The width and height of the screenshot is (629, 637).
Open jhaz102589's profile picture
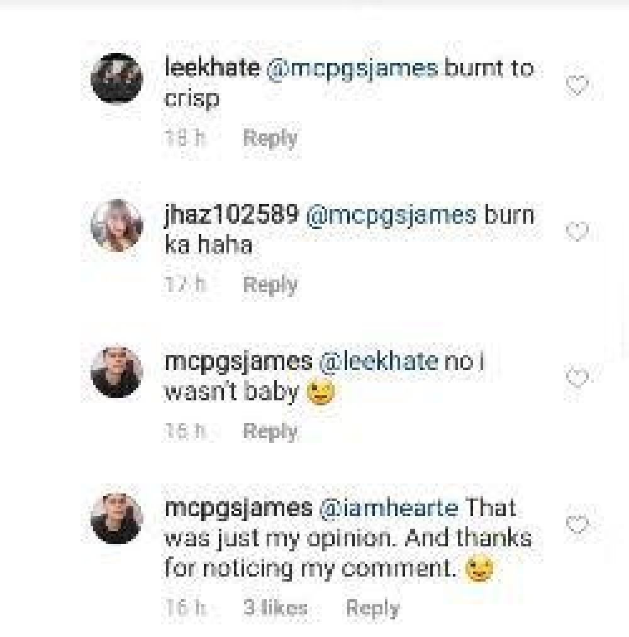pyautogui.click(x=117, y=225)
